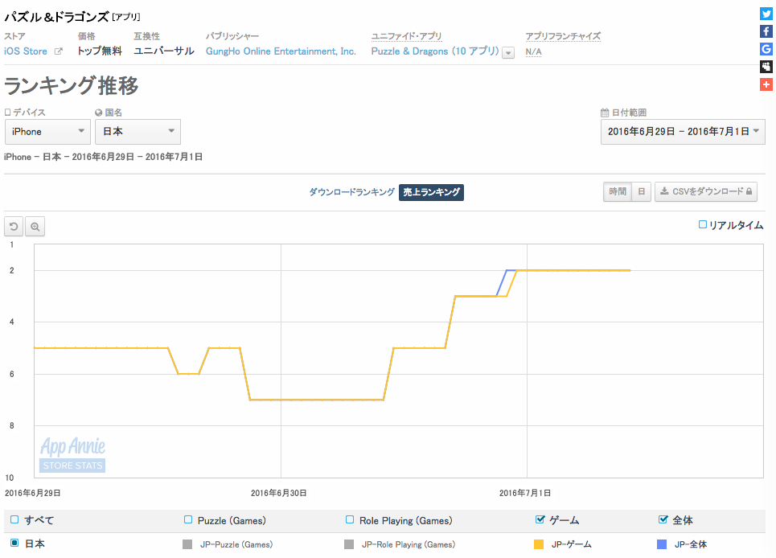
Task: Switch chart granularity to 日
Action: coord(642,191)
